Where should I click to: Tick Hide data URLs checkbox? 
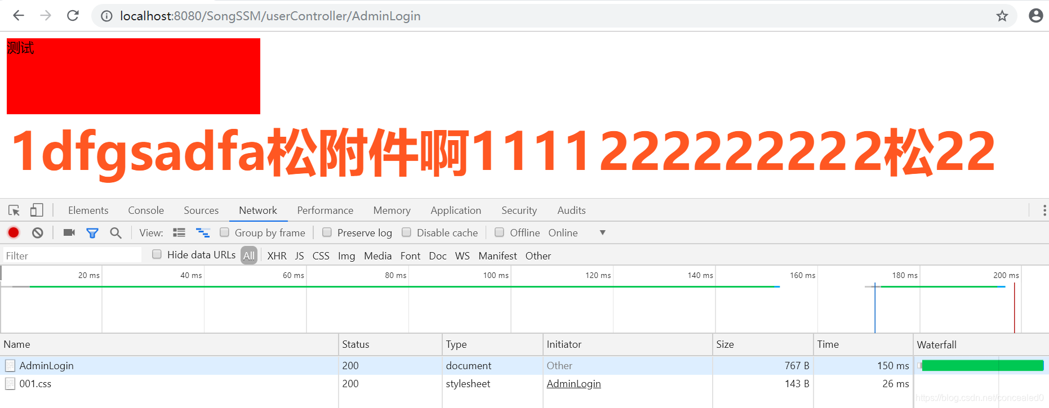click(157, 254)
